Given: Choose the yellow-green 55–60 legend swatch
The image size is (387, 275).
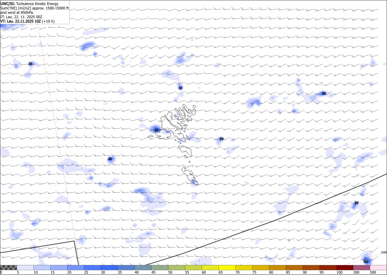Looking at the screenshot, I should click(193, 268).
